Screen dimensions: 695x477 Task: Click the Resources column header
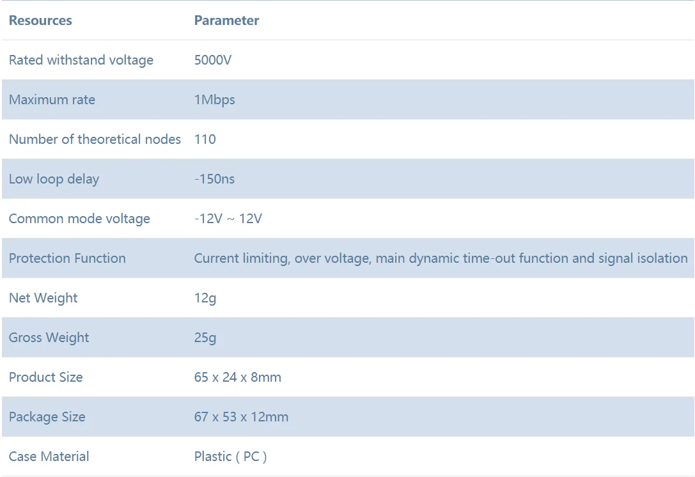[x=40, y=20]
